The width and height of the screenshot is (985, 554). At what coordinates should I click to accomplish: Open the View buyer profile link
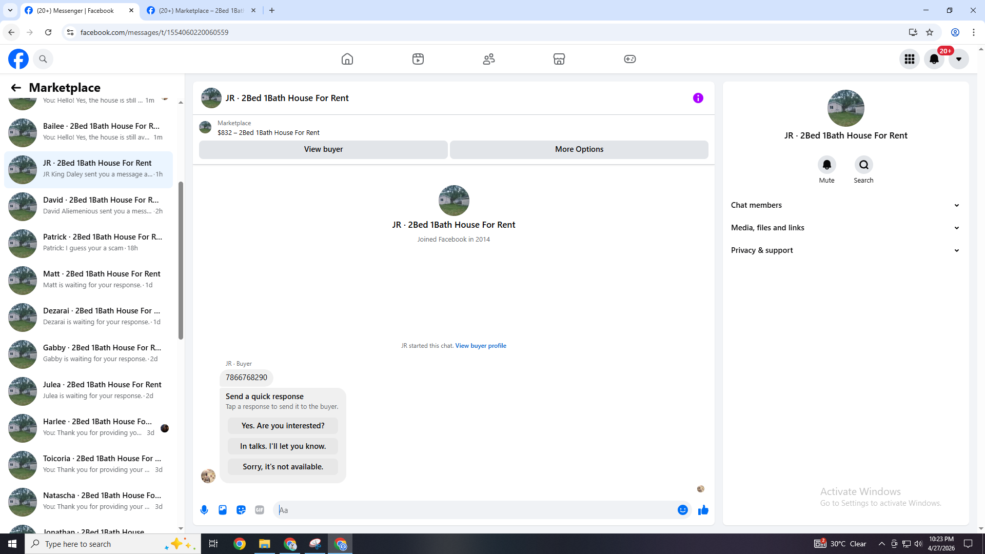(x=481, y=346)
